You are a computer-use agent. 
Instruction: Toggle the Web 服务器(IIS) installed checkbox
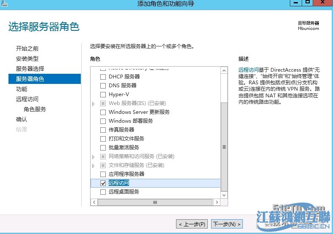tap(103, 103)
